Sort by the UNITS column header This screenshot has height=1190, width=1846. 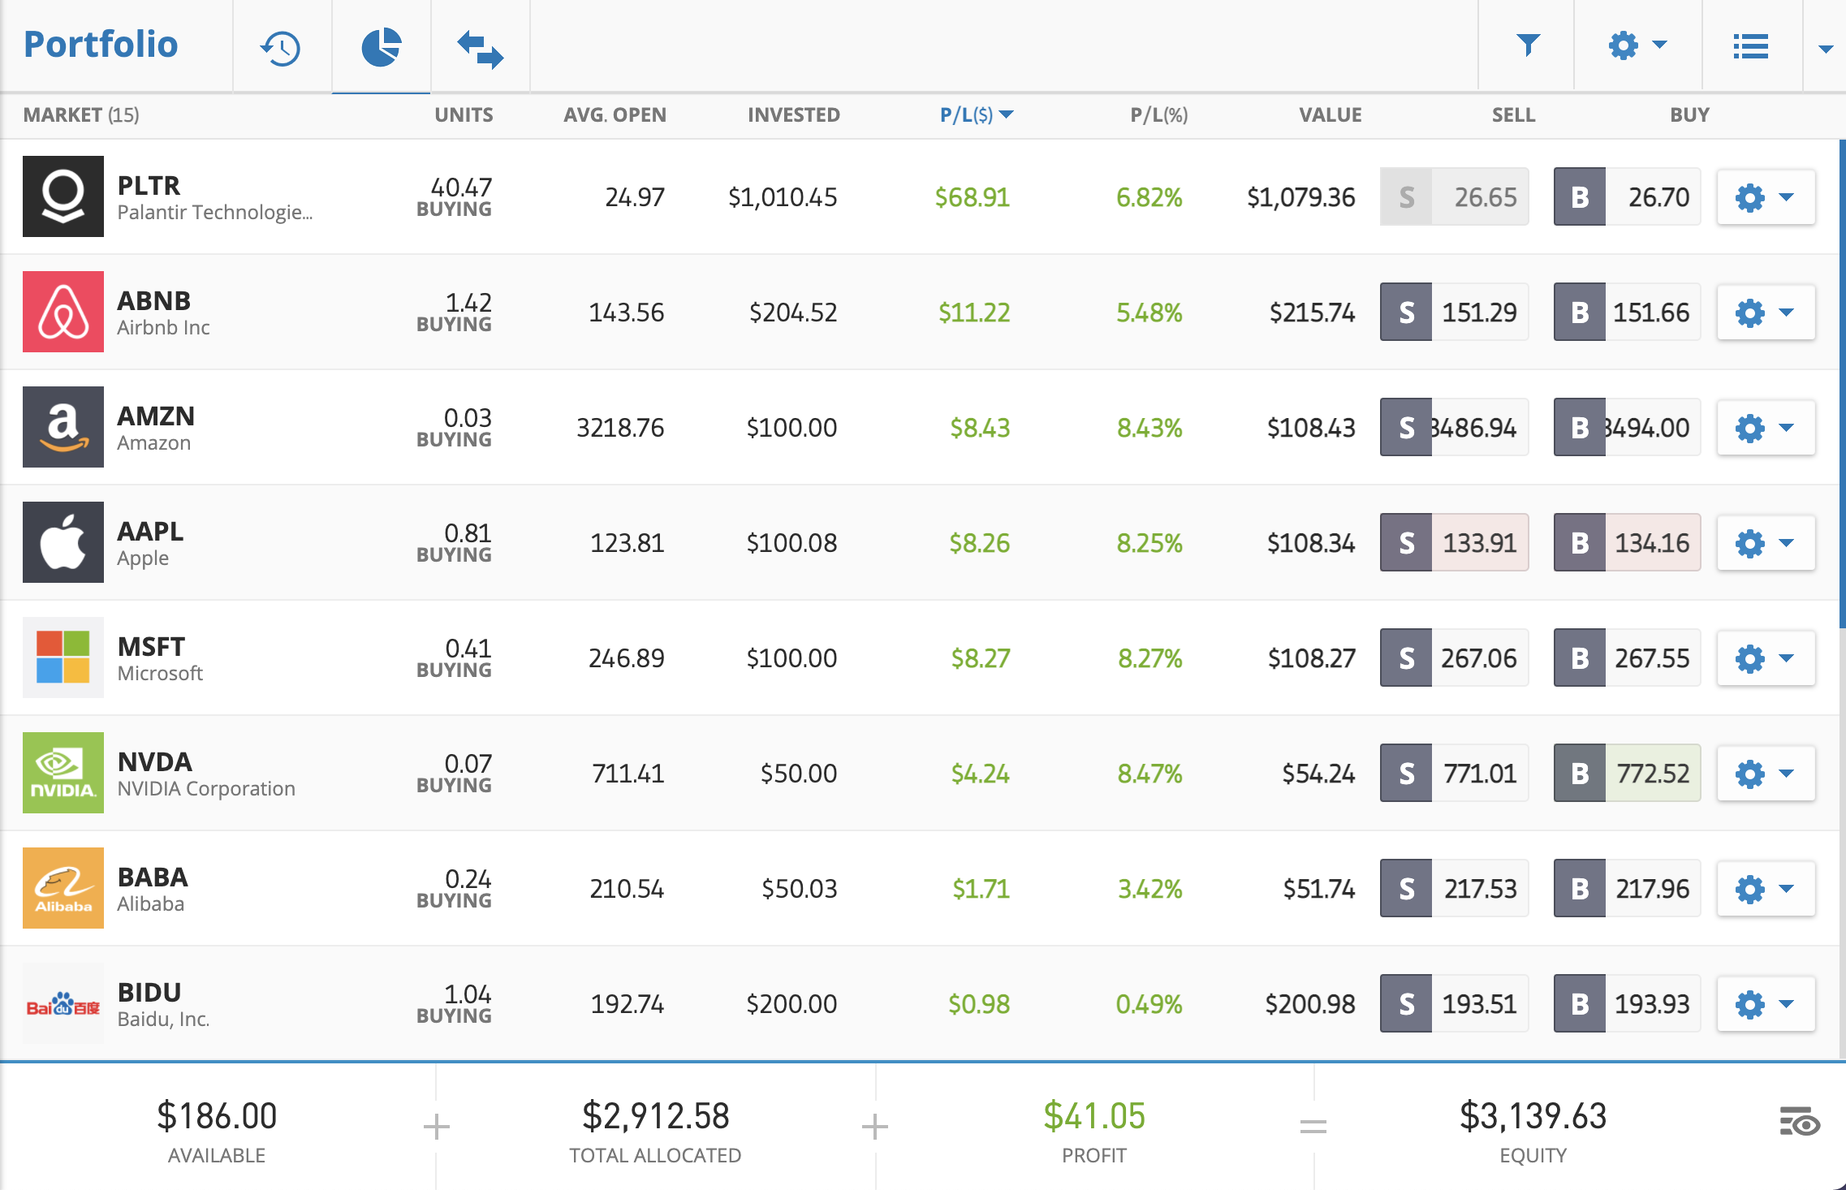[464, 114]
